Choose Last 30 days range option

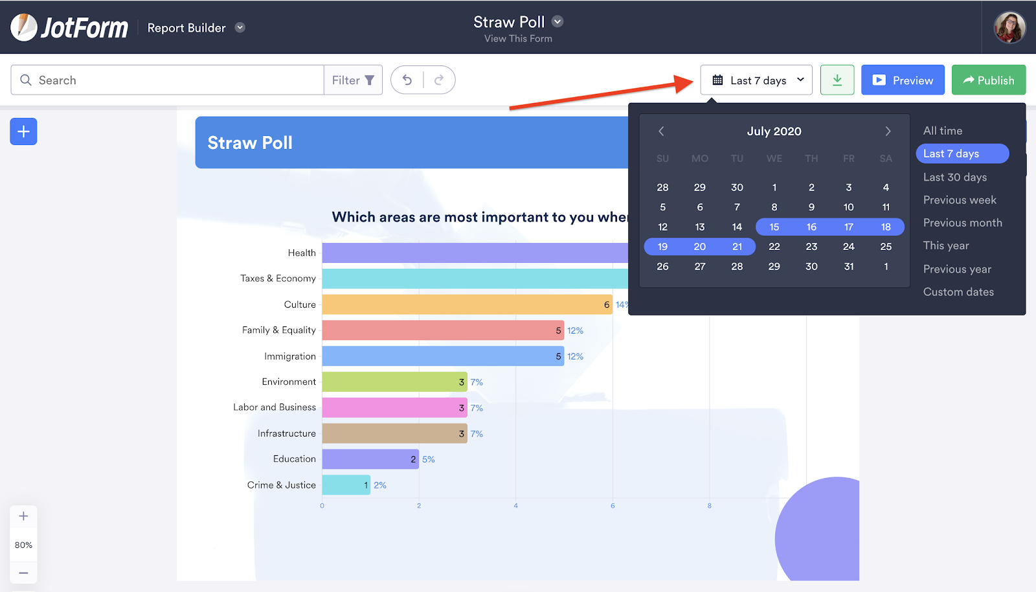[955, 177]
